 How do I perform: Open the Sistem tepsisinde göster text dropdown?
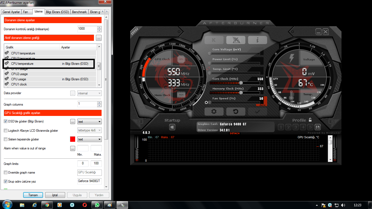click(x=90, y=139)
